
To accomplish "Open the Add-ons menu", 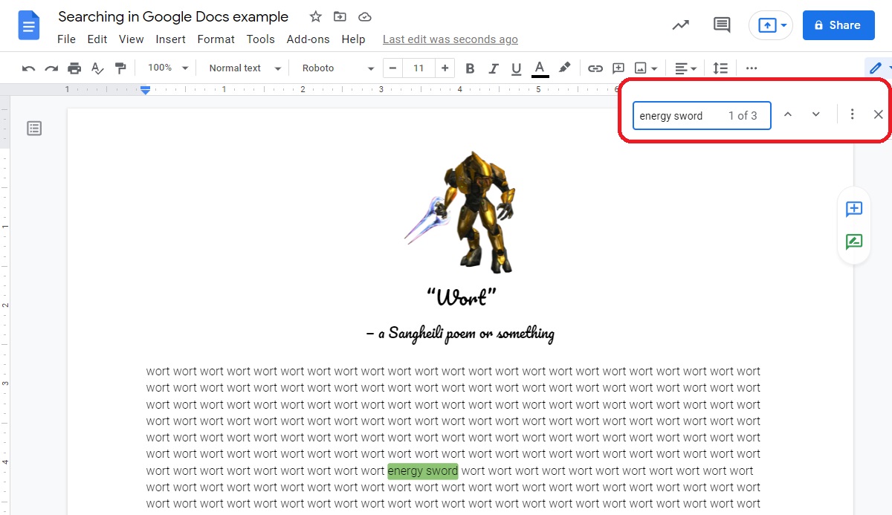I will (308, 39).
